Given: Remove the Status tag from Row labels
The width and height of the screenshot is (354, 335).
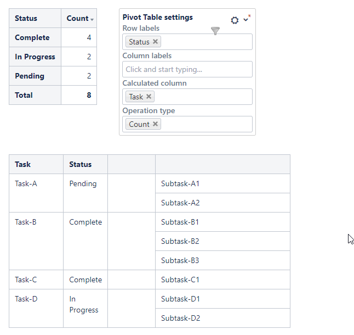Looking at the screenshot, I should click(156, 42).
